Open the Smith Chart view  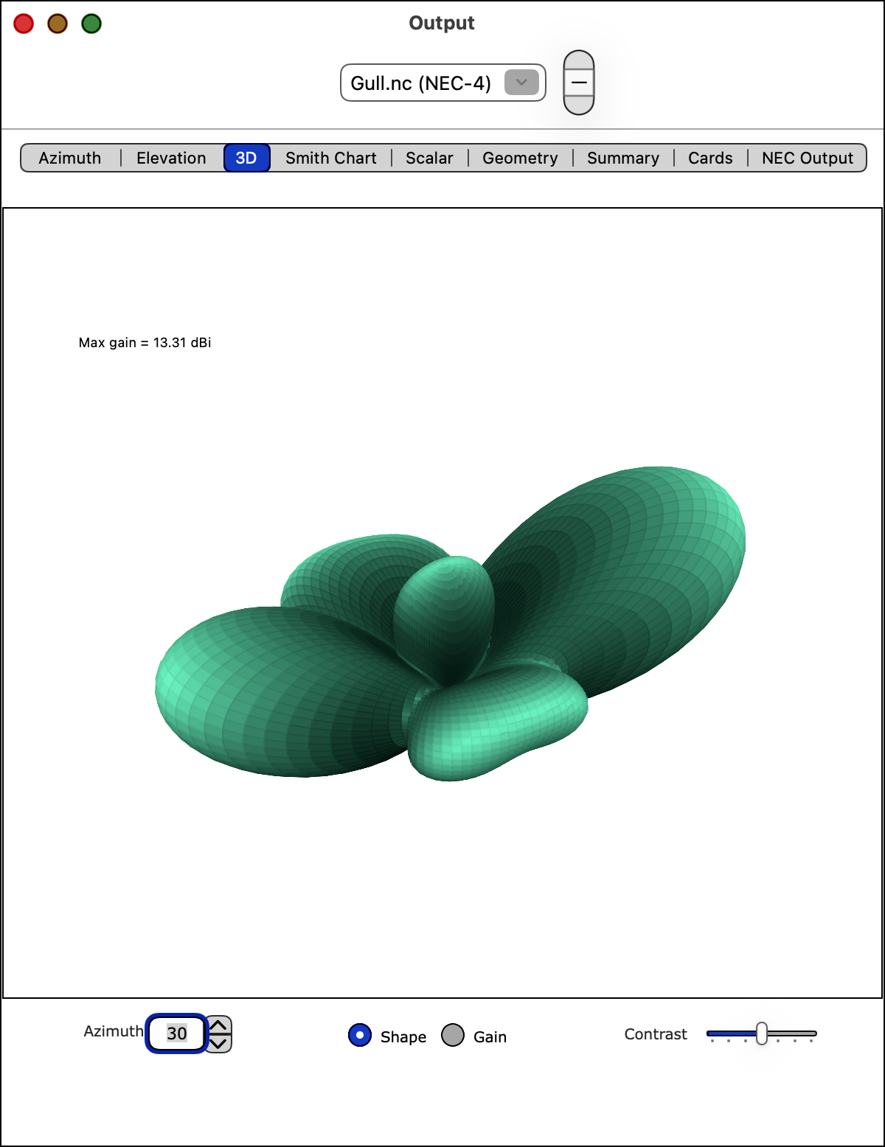[x=330, y=158]
